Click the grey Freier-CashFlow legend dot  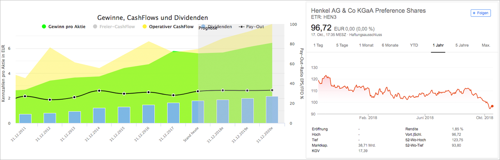95,27
